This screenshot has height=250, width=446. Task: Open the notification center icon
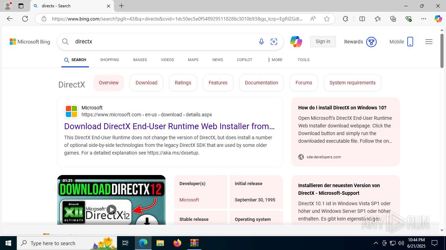coord(435,243)
